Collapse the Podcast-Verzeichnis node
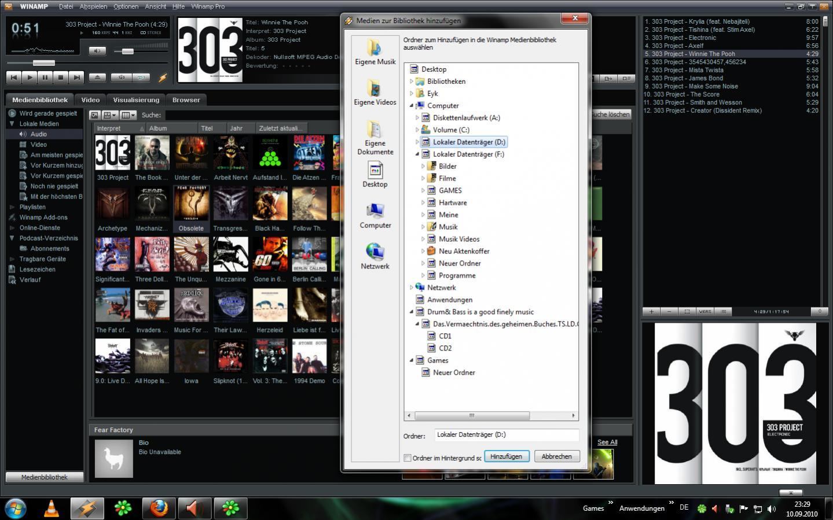Screen dimensions: 833x520 tap(12, 238)
